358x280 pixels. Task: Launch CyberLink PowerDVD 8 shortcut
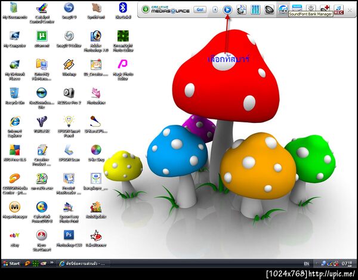(x=42, y=213)
